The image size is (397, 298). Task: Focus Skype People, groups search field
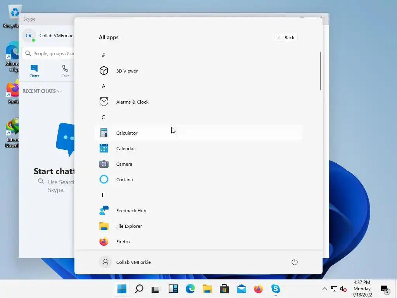[x=48, y=54]
